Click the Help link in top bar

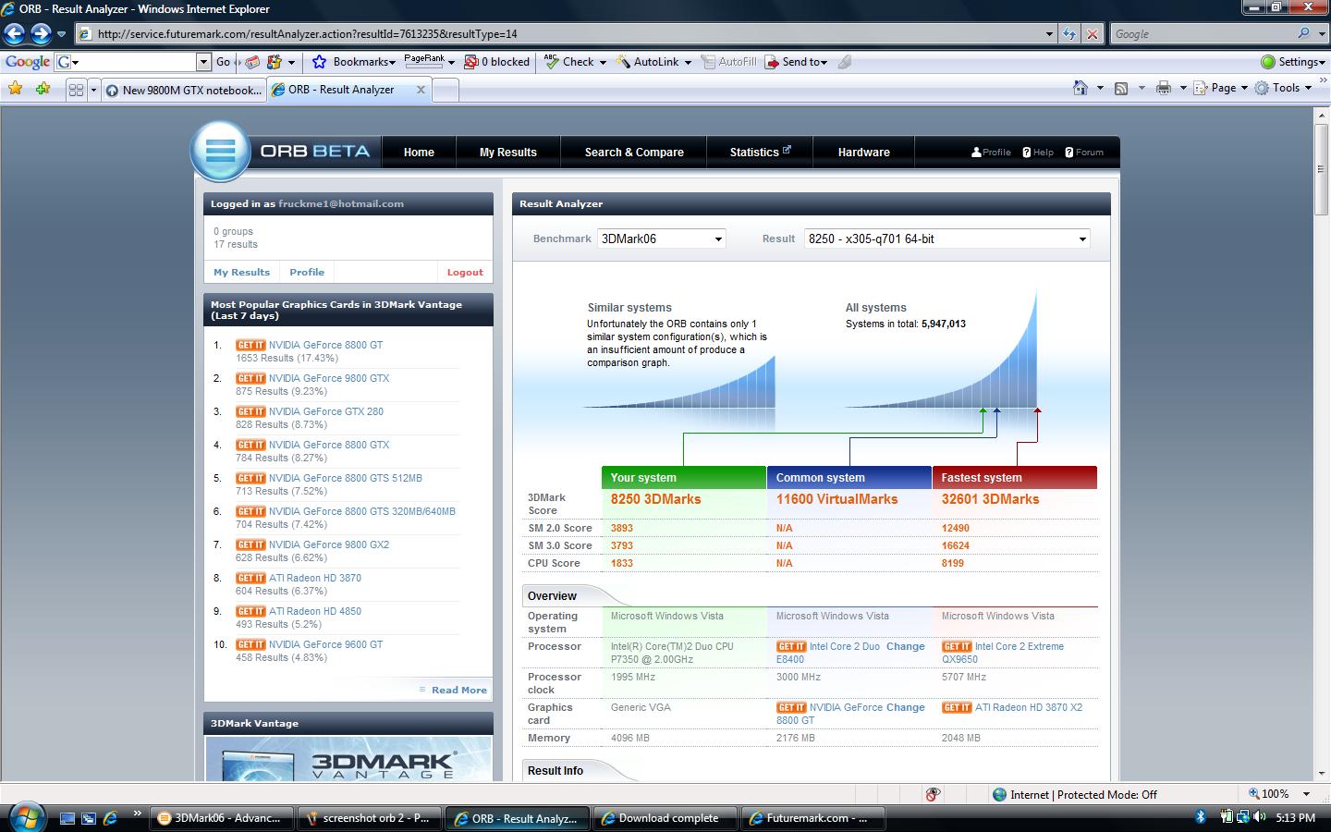[x=1038, y=153]
